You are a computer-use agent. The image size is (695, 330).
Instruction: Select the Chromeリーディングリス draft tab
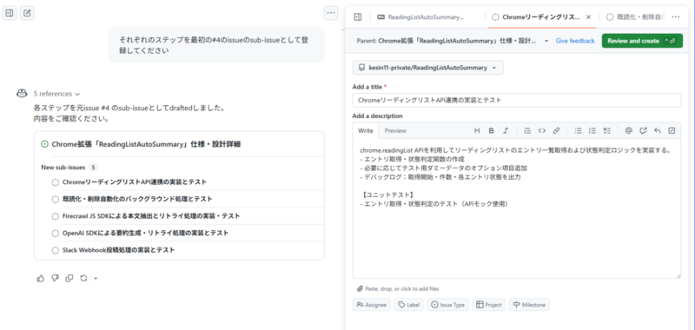click(x=536, y=17)
